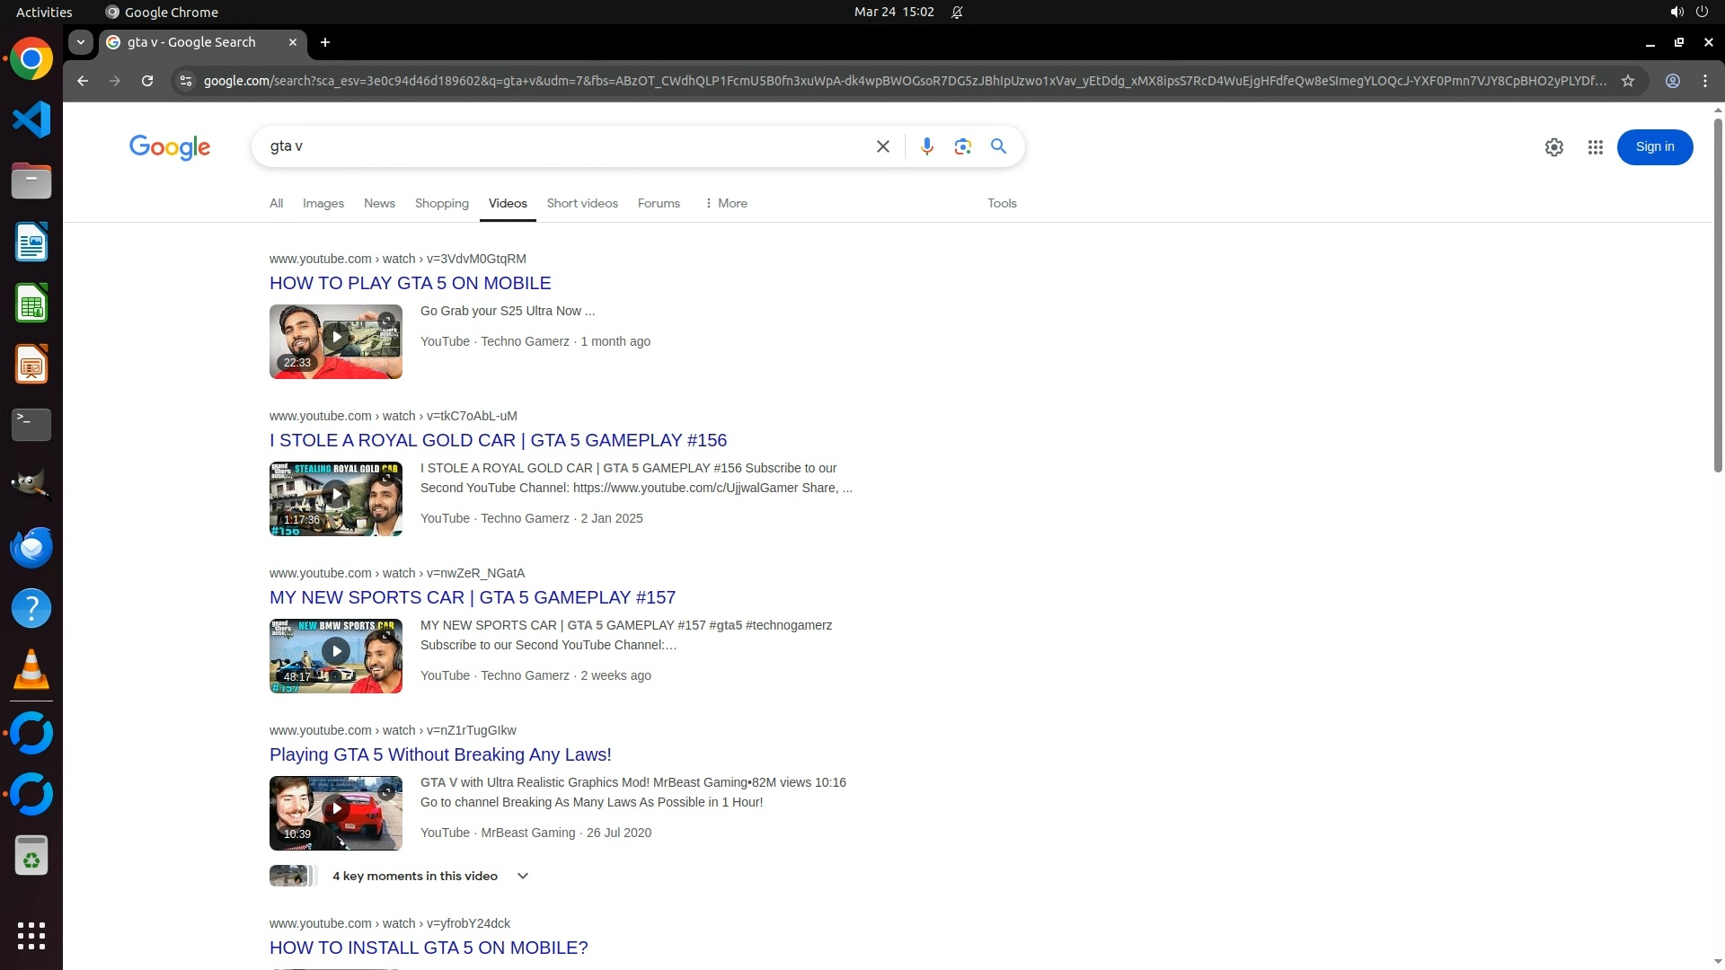Click the MrBeast video thumbnail
The width and height of the screenshot is (1725, 970).
pos(335,813)
